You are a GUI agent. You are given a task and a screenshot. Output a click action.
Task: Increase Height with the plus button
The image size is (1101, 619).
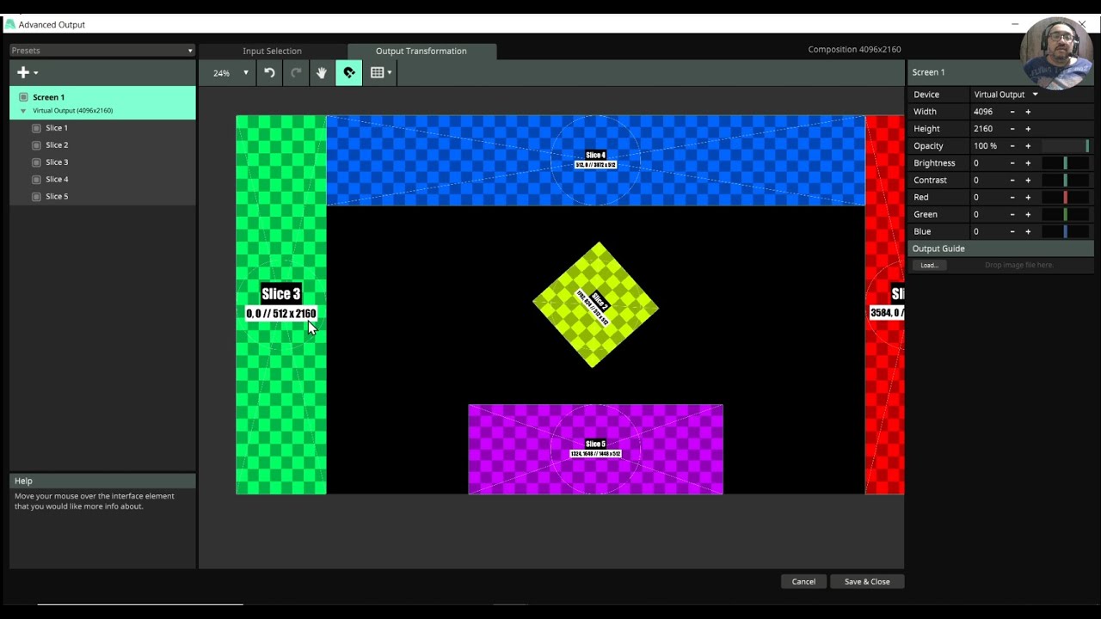click(x=1028, y=129)
